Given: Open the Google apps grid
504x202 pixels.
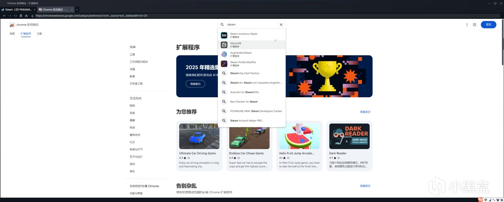Looking at the screenshot, I should [474, 24].
